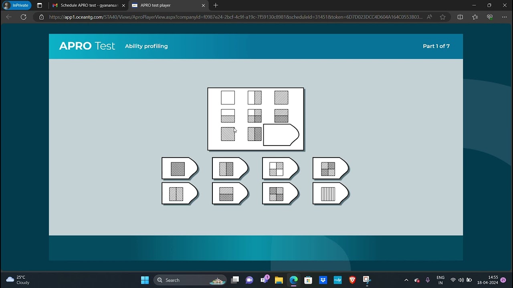Image resolution: width=513 pixels, height=288 pixels.
Task: Click the Microsoft Edge taskbar icon
Action: click(x=294, y=280)
